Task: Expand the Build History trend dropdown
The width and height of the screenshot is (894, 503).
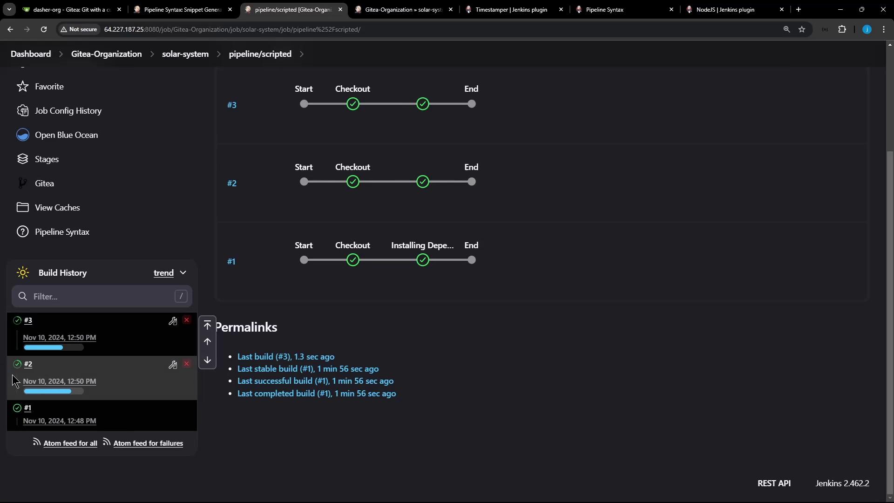Action: point(183,273)
